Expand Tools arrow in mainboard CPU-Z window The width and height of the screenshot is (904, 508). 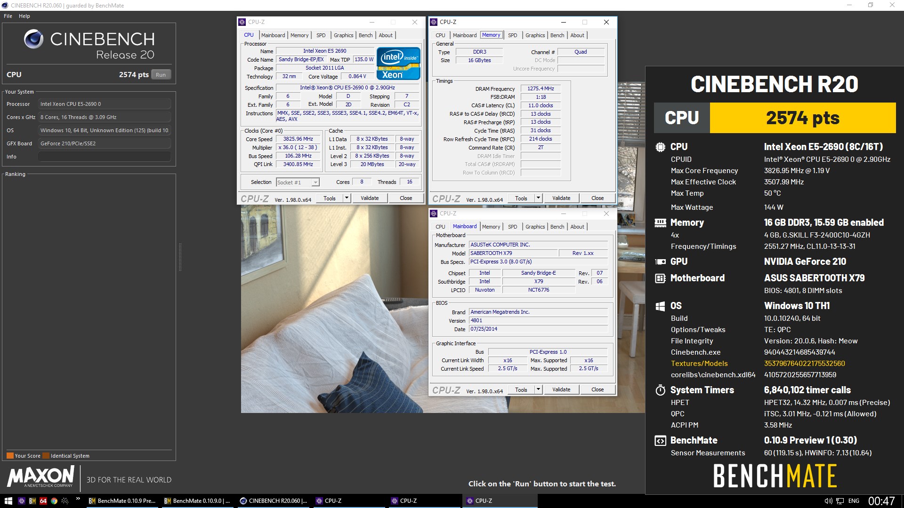(538, 389)
